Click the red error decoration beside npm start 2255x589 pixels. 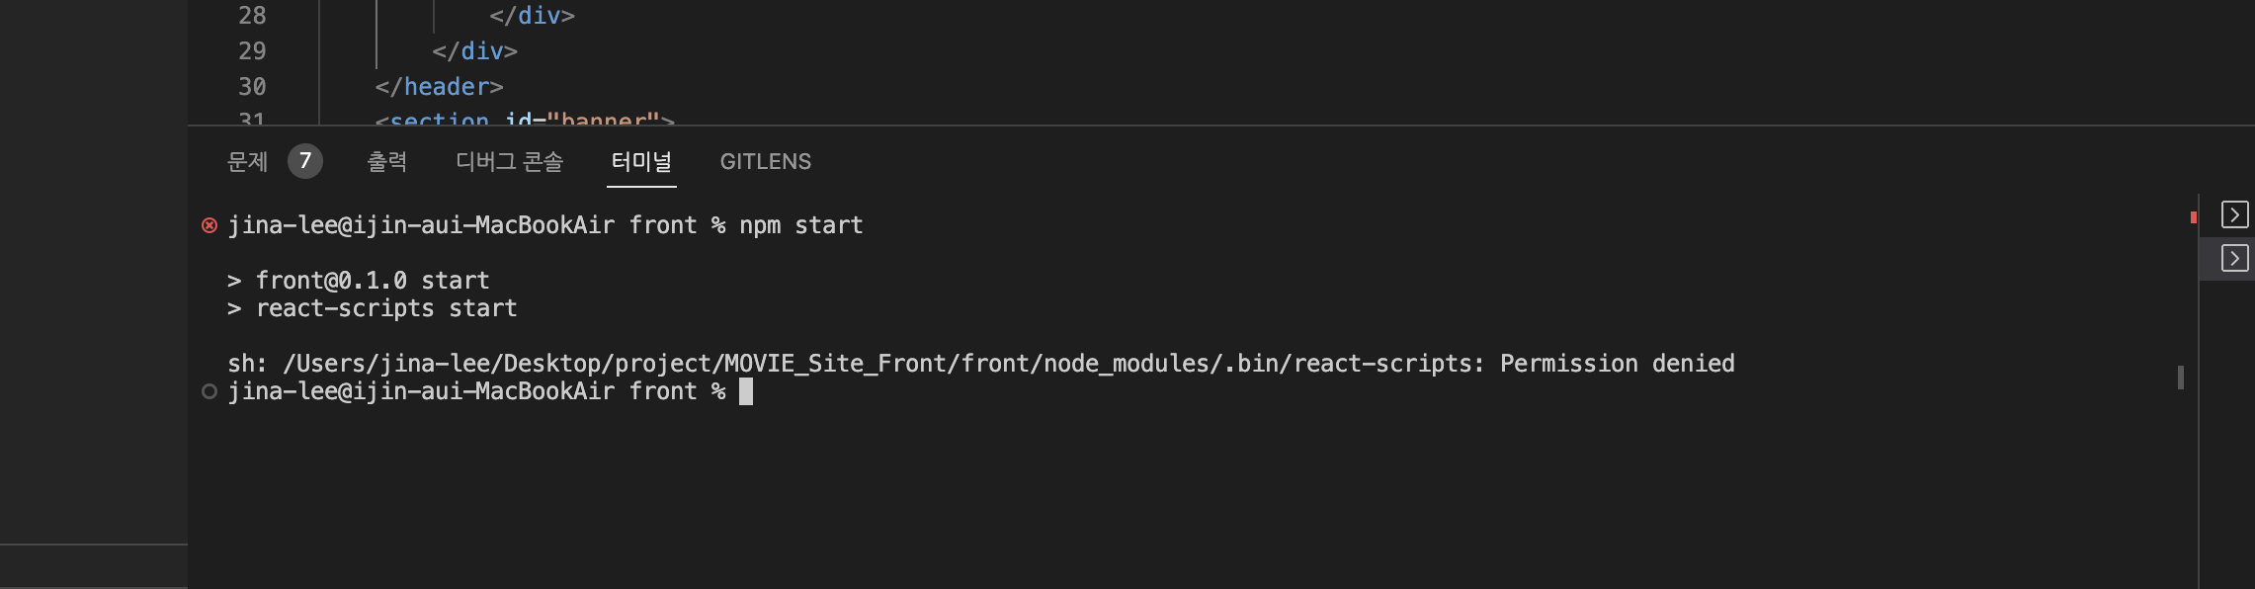[x=209, y=225]
